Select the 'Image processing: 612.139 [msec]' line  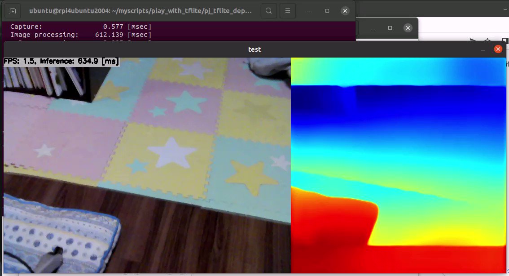click(x=81, y=35)
